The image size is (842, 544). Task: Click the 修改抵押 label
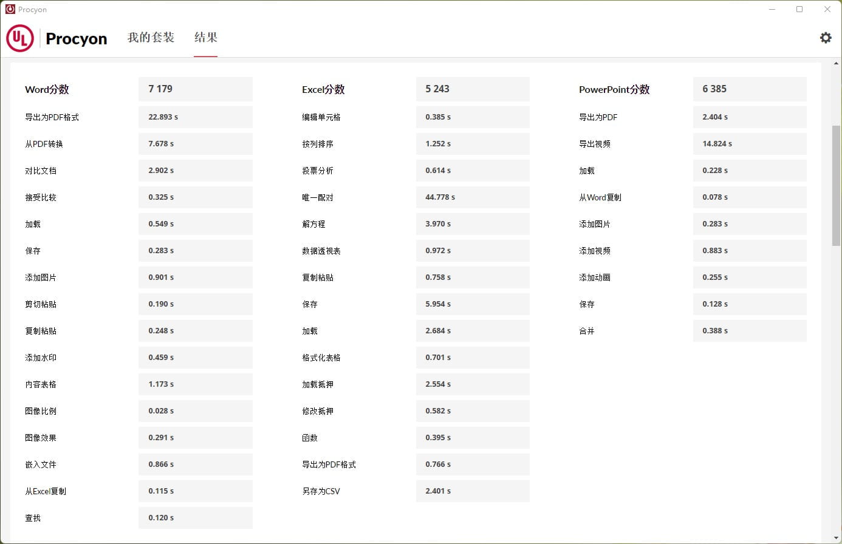pos(318,411)
